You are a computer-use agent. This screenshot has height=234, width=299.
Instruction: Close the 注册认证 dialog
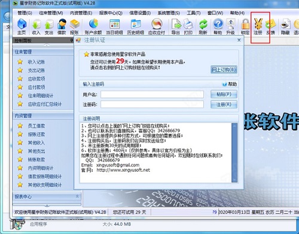pos(239,40)
